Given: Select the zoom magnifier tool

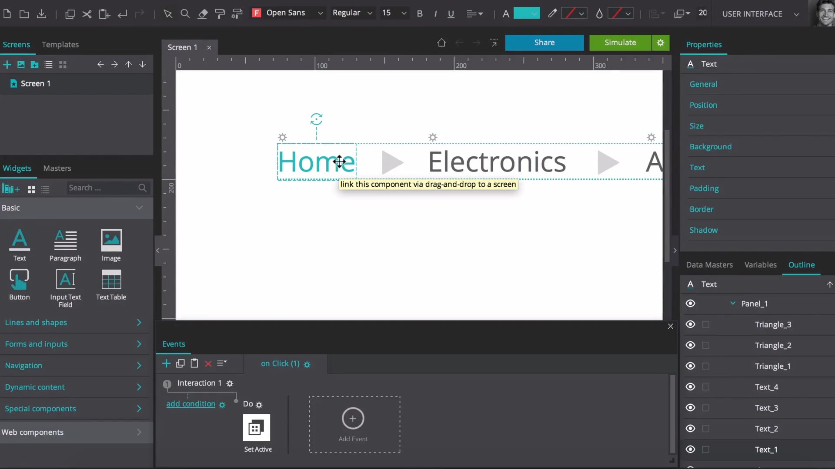Looking at the screenshot, I should coord(185,14).
